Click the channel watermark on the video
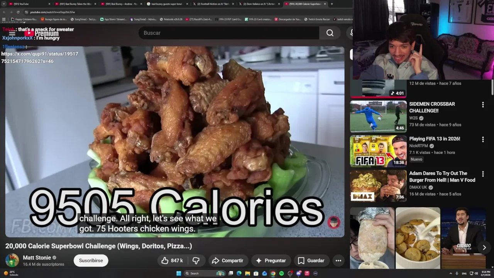Image resolution: width=494 pixels, height=278 pixels. pos(334,222)
